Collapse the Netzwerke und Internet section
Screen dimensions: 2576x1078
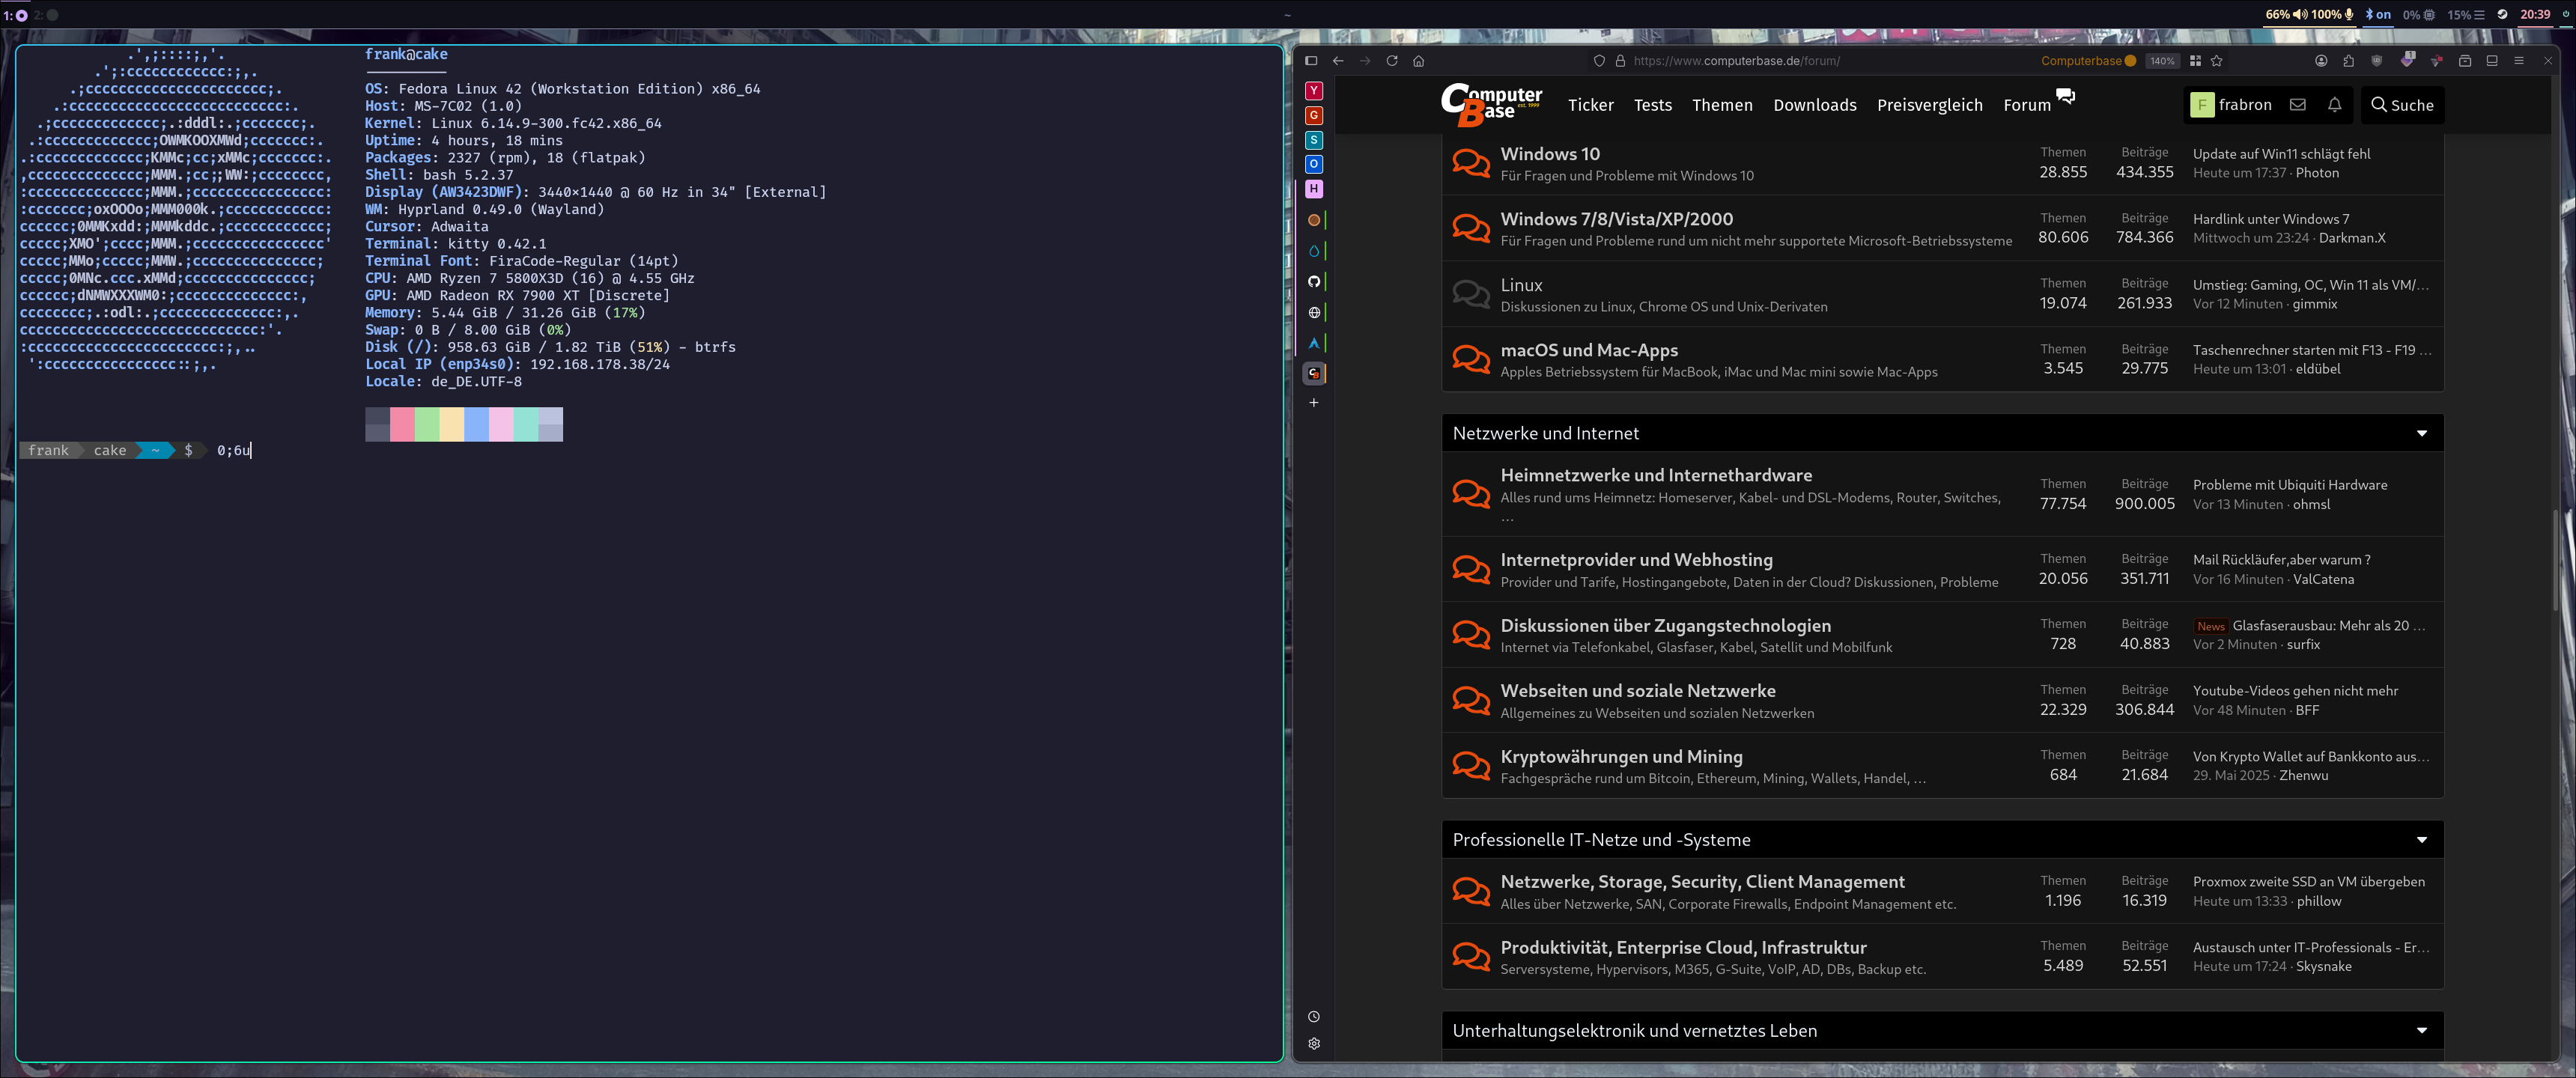click(2421, 433)
